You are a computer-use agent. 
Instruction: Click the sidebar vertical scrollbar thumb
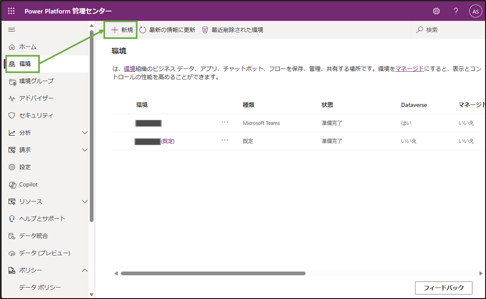(92, 126)
